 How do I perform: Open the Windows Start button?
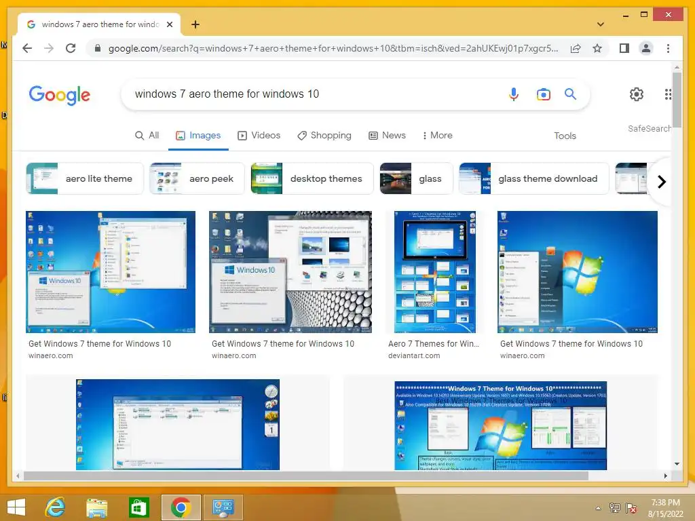point(16,507)
